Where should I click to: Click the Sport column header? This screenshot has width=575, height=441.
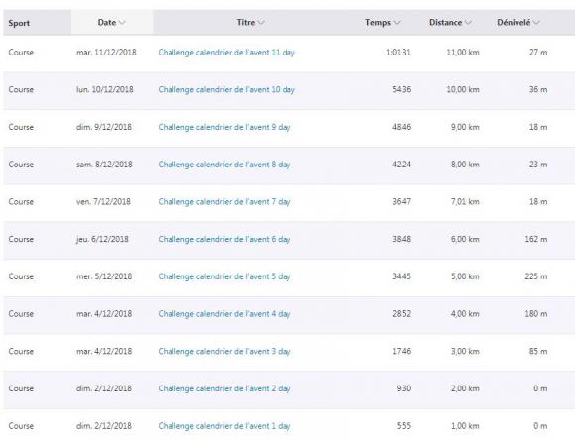pyautogui.click(x=19, y=23)
